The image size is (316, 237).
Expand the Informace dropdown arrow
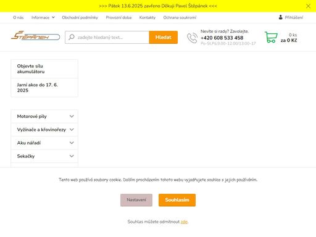pos(53,17)
